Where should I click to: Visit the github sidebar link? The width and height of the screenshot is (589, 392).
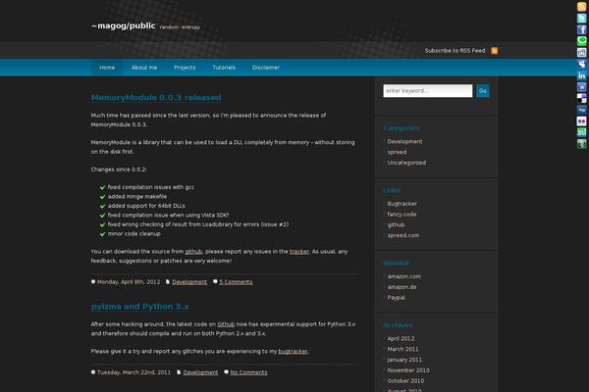[396, 224]
